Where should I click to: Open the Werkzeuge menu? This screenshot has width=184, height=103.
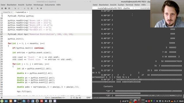pos(38,5)
